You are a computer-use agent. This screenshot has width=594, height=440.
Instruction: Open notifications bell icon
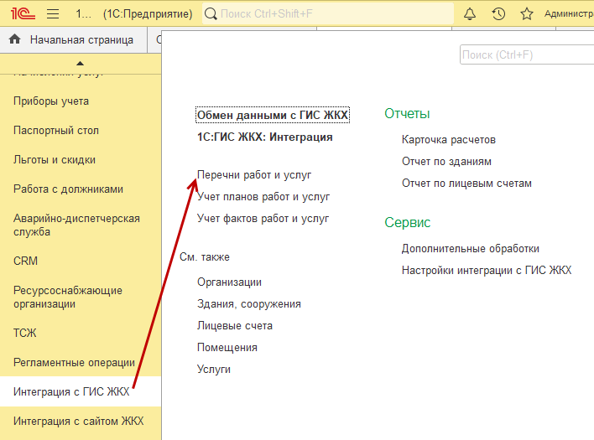click(470, 14)
